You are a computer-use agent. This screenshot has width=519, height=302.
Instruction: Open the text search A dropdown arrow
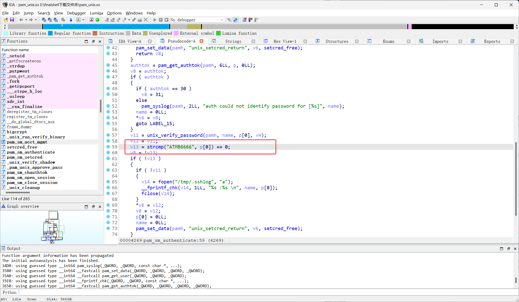click(83, 20)
